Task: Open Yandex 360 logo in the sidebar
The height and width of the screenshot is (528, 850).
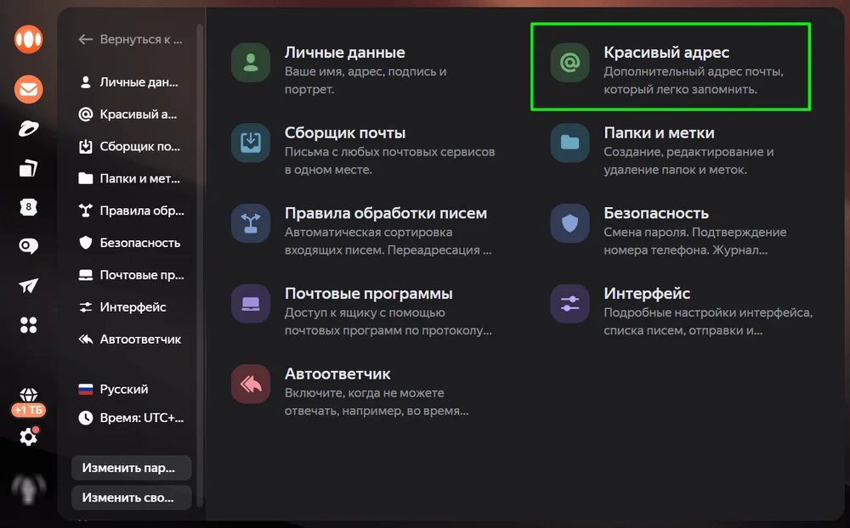Action: pos(28,39)
